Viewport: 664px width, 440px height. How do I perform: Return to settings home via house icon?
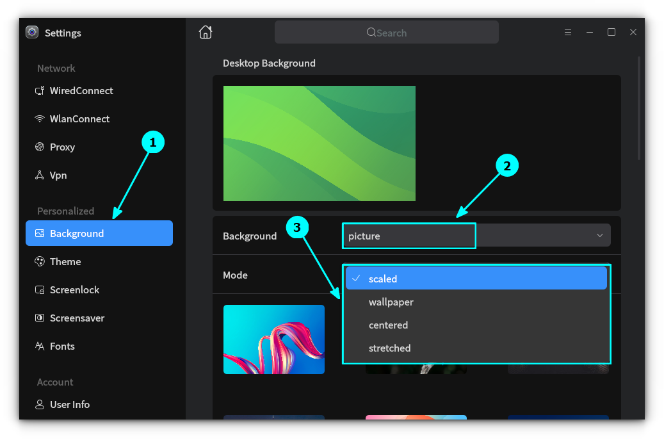[205, 31]
